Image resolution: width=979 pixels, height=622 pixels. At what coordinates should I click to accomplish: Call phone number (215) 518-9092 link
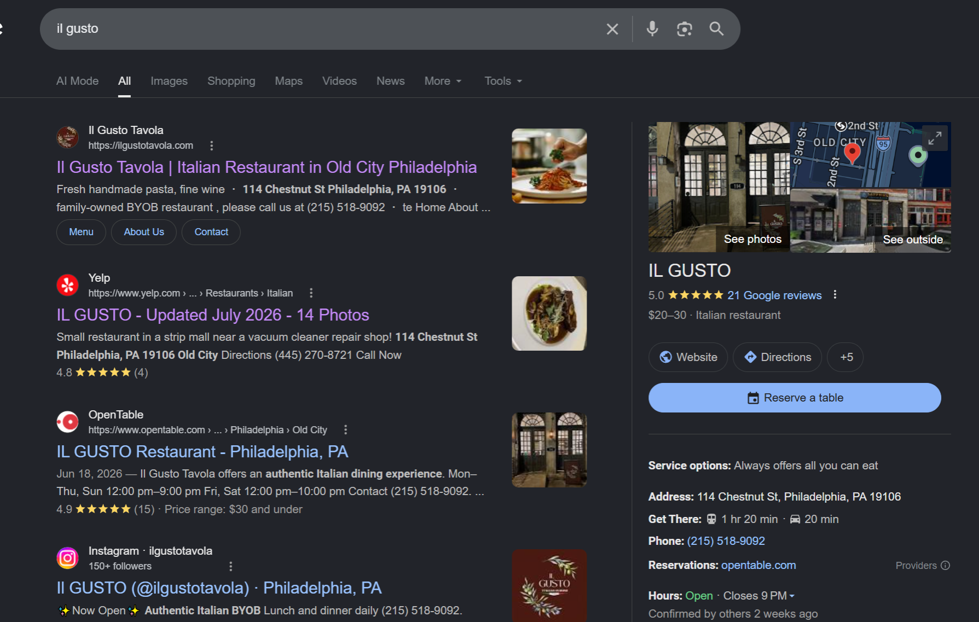(726, 541)
